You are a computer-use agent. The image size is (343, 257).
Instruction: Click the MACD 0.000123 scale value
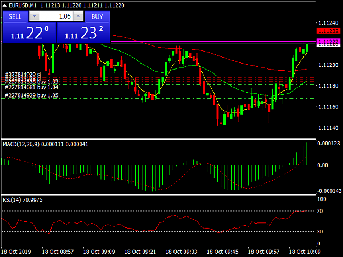(x=329, y=144)
